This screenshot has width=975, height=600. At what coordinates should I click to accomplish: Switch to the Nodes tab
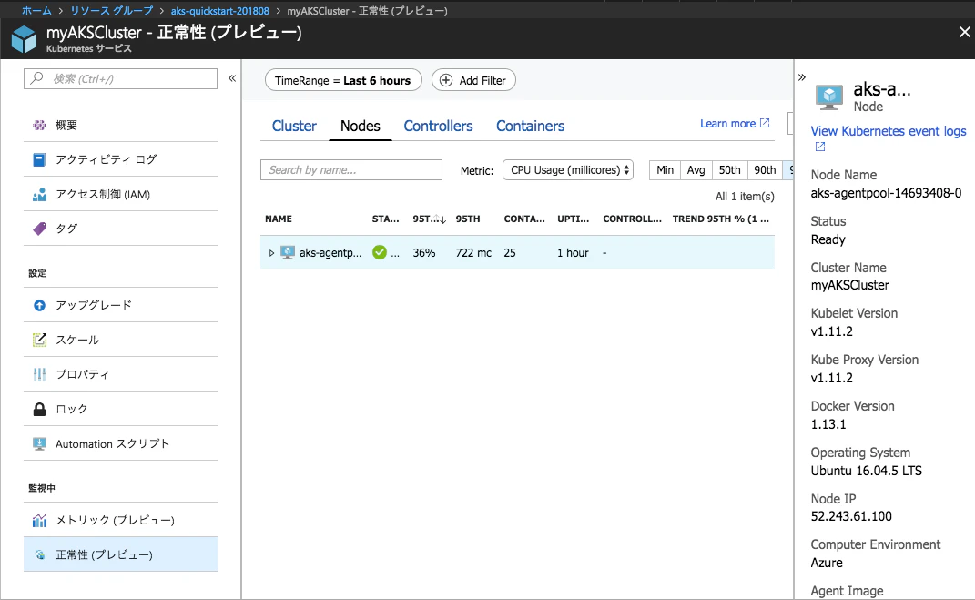pyautogui.click(x=360, y=127)
